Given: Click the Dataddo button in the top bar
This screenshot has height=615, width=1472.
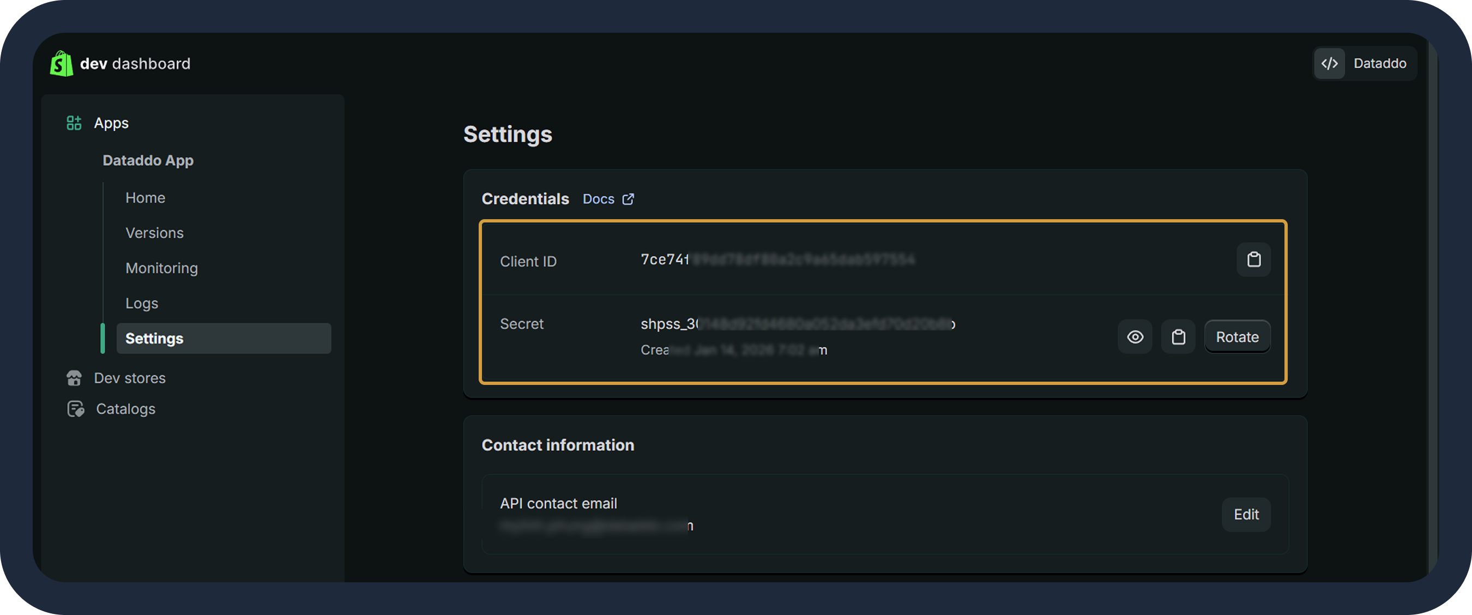Looking at the screenshot, I should [1380, 63].
